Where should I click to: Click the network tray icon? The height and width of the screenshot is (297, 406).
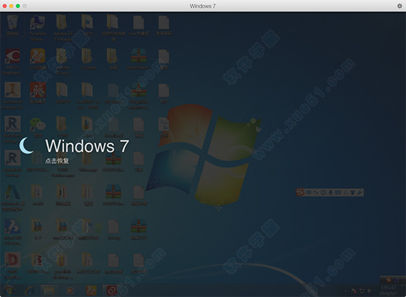tap(362, 291)
